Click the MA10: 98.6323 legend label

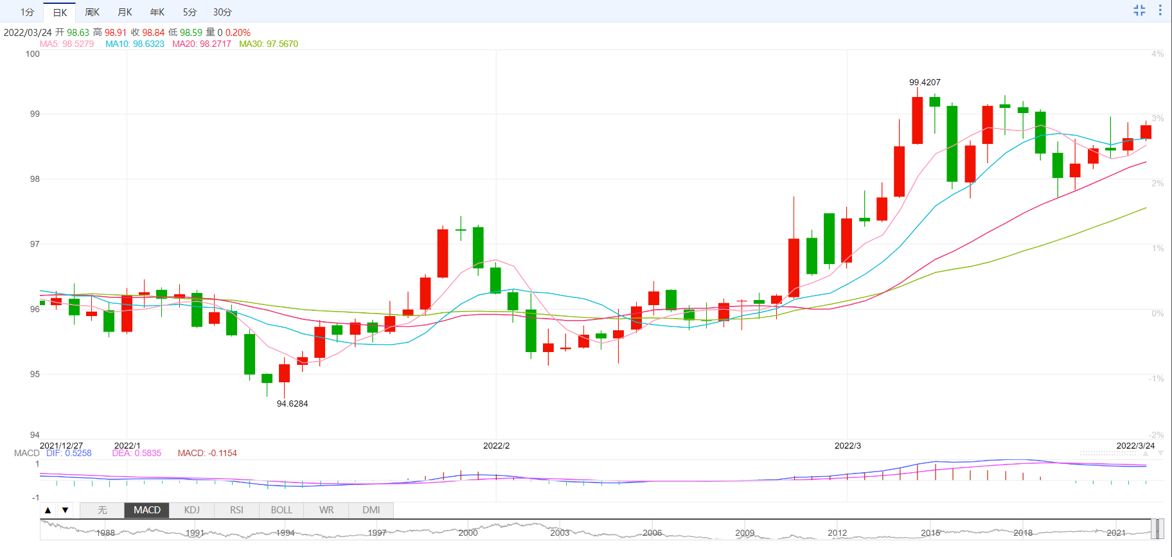[x=135, y=44]
